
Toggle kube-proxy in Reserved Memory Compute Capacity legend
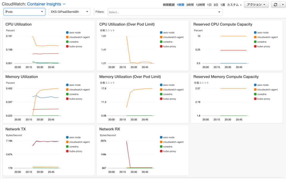(262, 99)
